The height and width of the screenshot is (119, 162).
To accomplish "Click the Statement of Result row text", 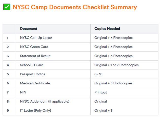I will [x=35, y=56].
